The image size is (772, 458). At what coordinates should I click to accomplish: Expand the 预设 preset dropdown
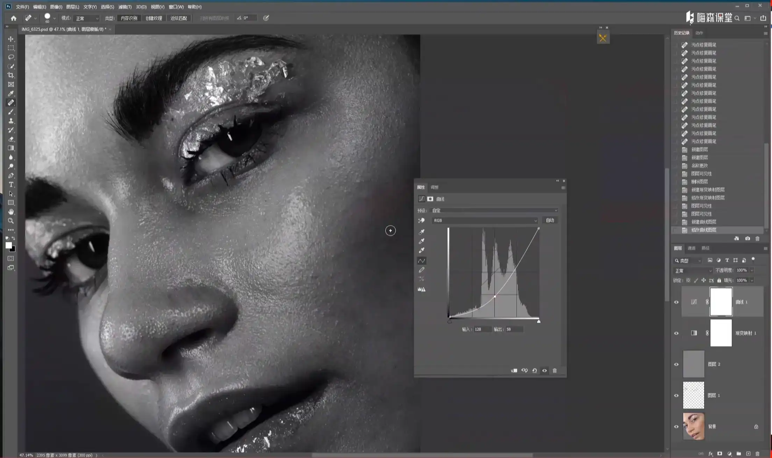(494, 210)
